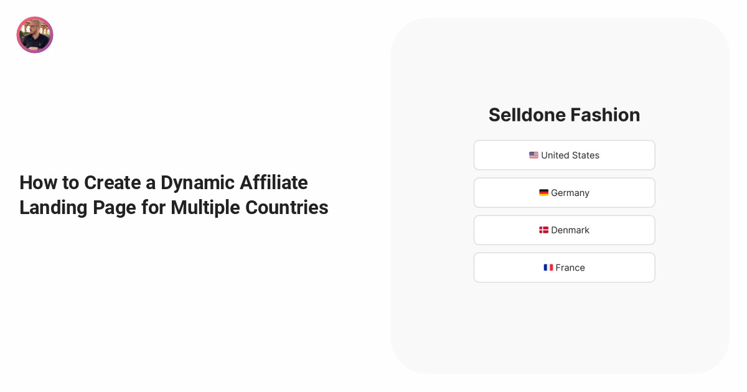Select Germany from the country list

pyautogui.click(x=564, y=192)
